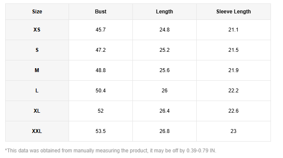
Task: Click the S size row label
Action: pyautogui.click(x=37, y=50)
